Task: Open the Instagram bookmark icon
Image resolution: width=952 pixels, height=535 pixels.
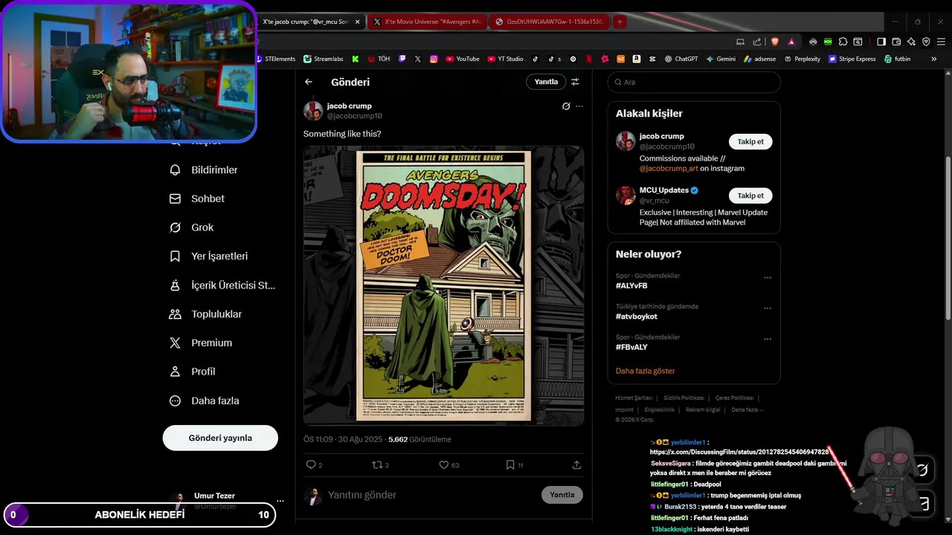Action: point(434,59)
